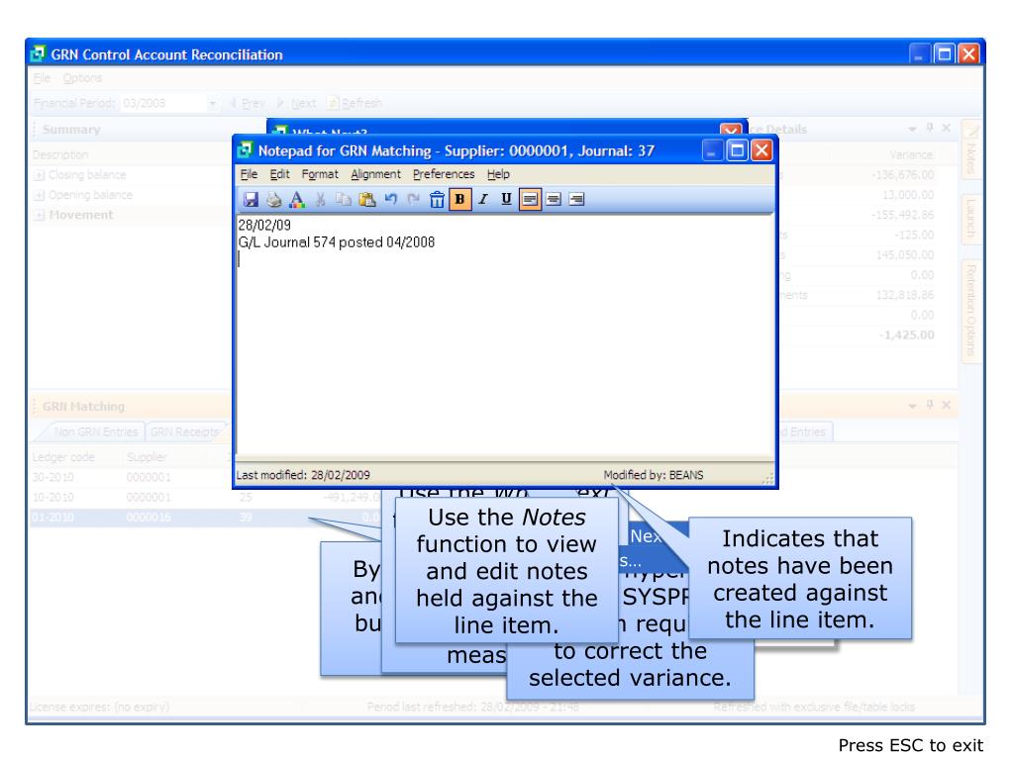Delete the note using the trash can icon

click(x=437, y=199)
